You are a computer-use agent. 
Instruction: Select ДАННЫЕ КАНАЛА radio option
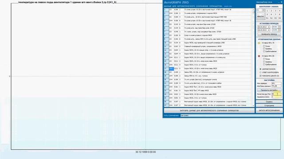[260, 69]
